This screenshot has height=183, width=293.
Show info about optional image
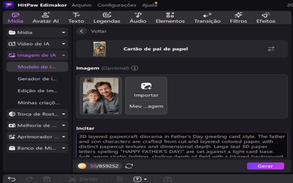tap(134, 68)
